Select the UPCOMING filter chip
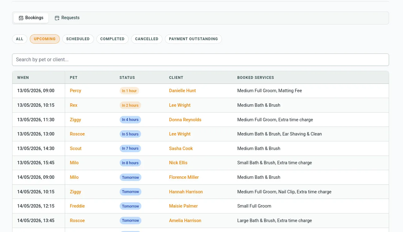Image resolution: width=403 pixels, height=232 pixels. tap(45, 39)
